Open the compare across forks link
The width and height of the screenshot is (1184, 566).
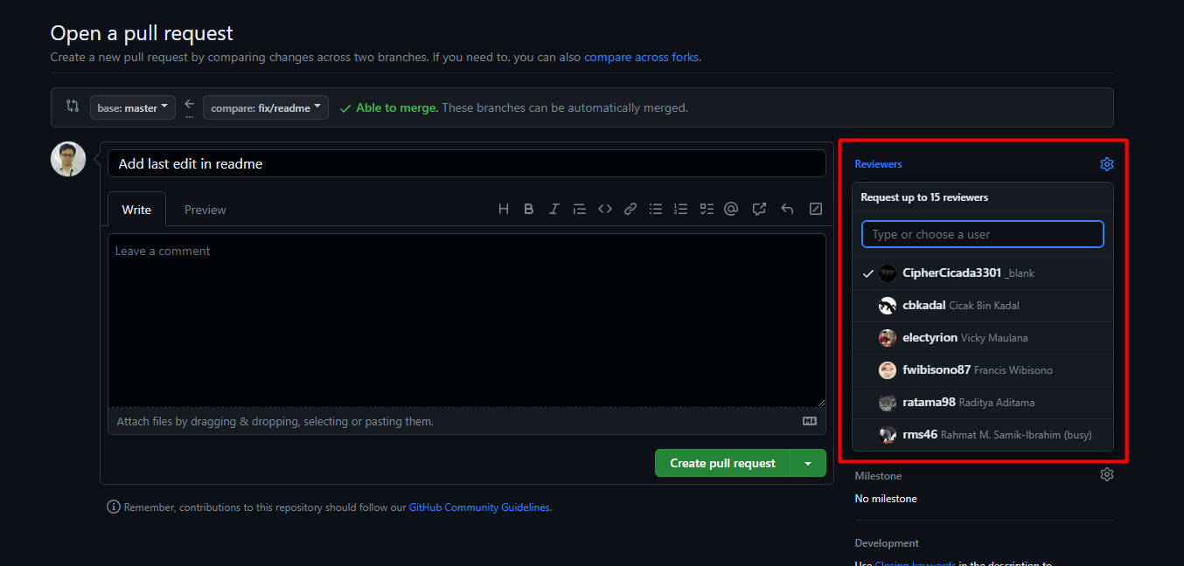tap(641, 57)
